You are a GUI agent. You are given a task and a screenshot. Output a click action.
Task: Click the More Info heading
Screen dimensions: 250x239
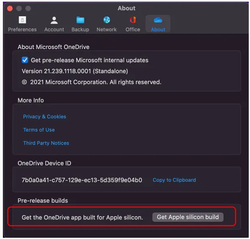click(x=31, y=100)
